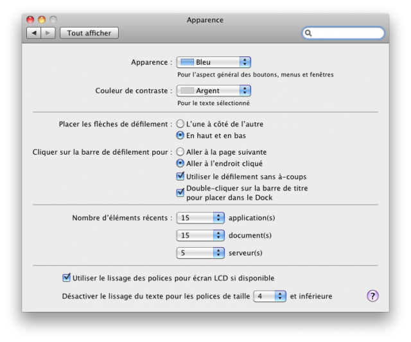Open recent application(s) count dropdown
Viewport: 411px width, 342px height.
200,218
